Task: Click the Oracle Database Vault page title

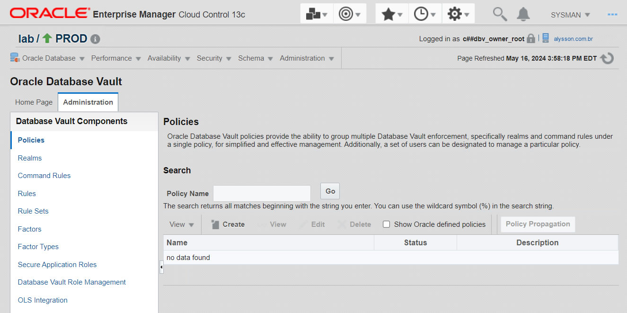Action: point(66,81)
